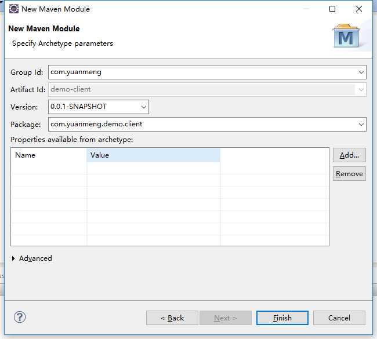Viewport: 377px width, 339px height.
Task: Click the Maven M wizard banner image
Action: [346, 36]
